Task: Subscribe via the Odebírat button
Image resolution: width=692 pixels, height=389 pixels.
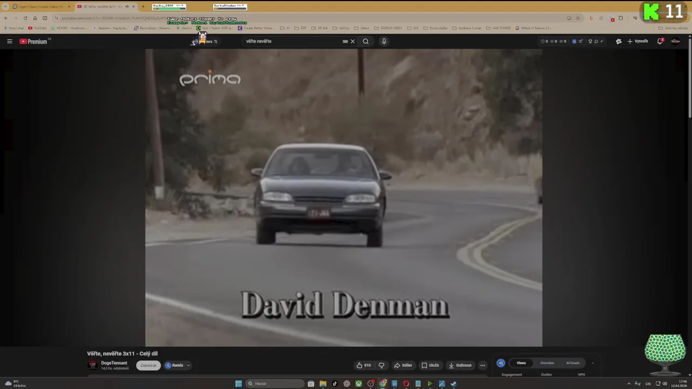Action: coord(148,365)
